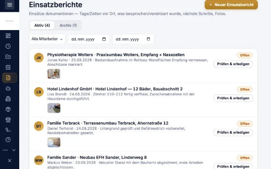This screenshot has height=169, width=271.
Task: Click Offen badge on Familie Sander row
Action: 245,158
